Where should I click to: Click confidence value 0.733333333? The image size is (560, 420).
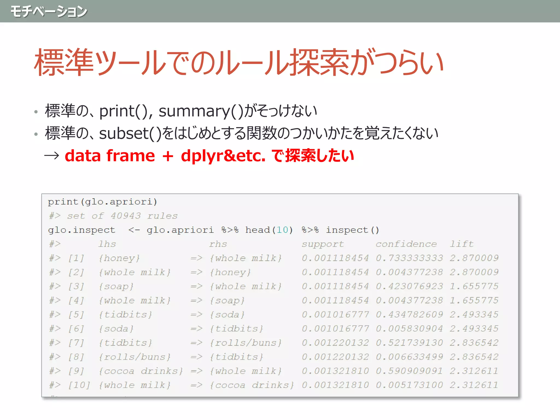[409, 258]
